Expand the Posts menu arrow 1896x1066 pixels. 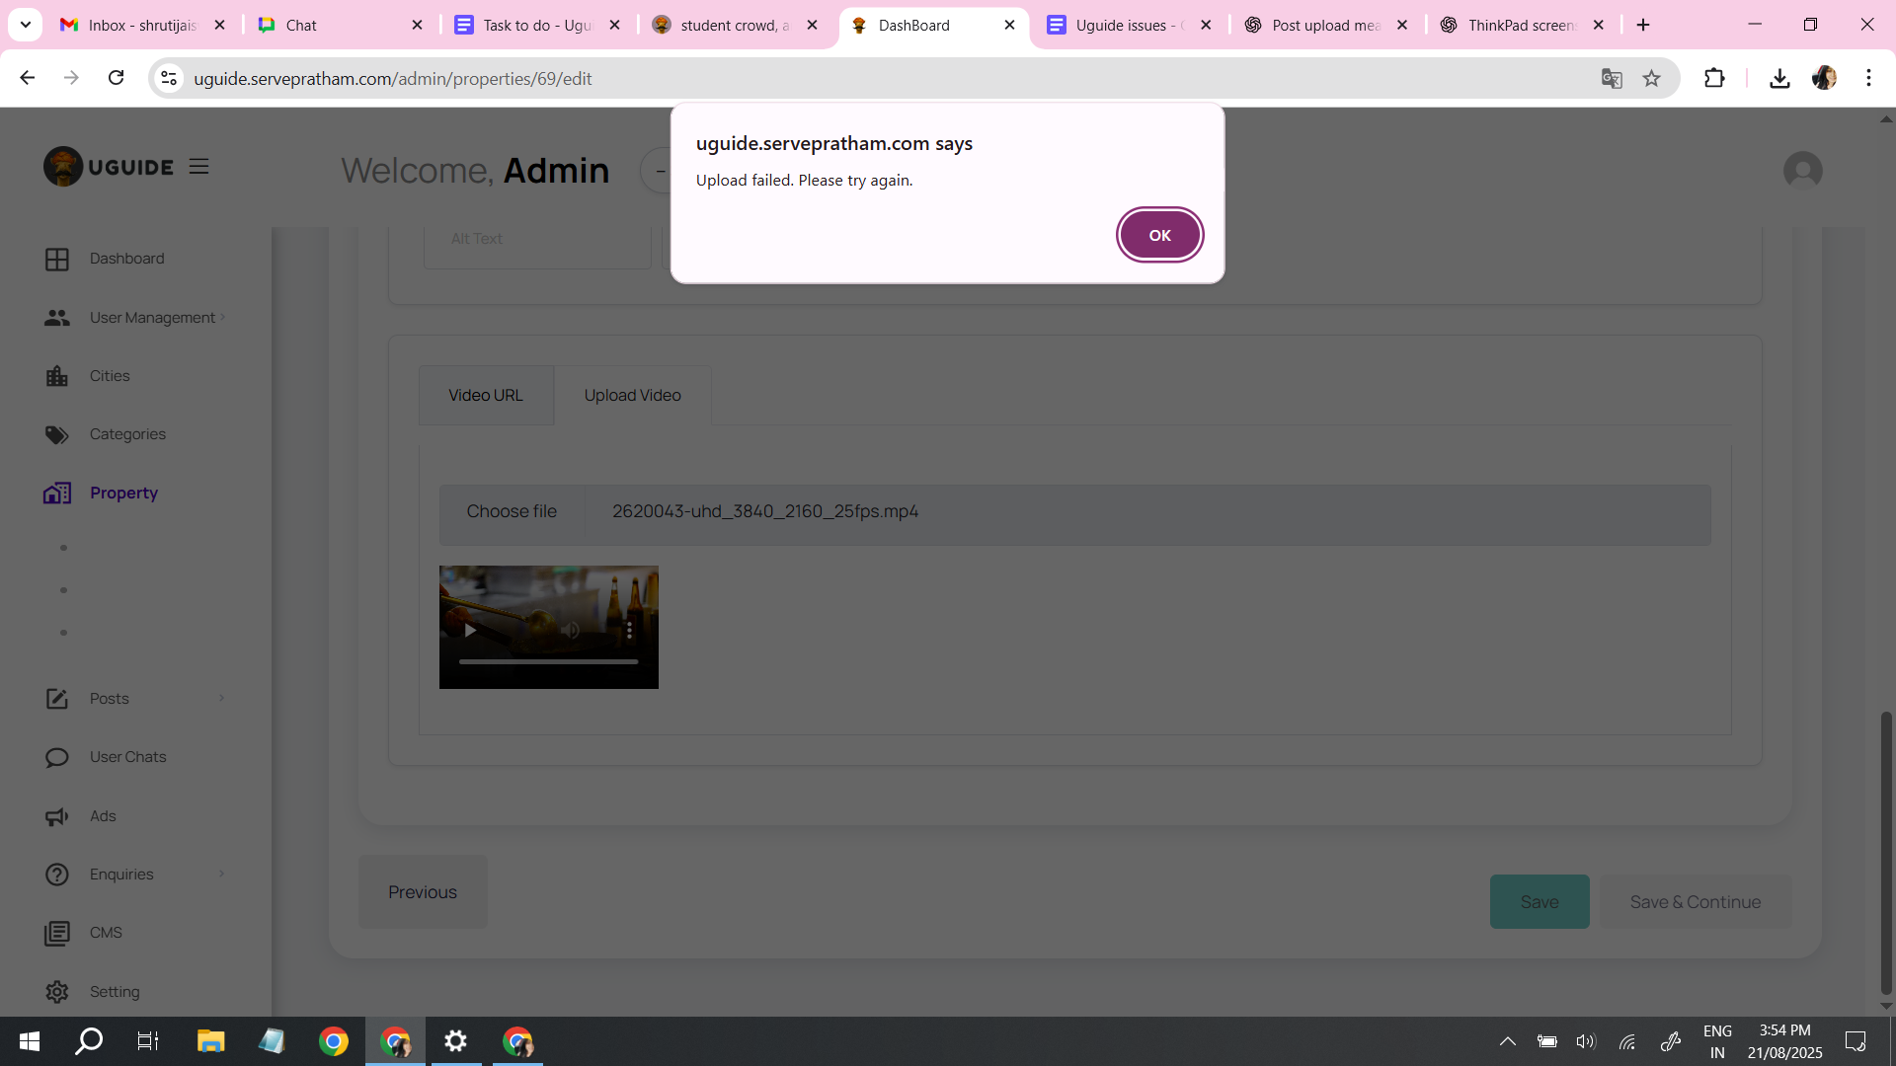pyautogui.click(x=221, y=698)
